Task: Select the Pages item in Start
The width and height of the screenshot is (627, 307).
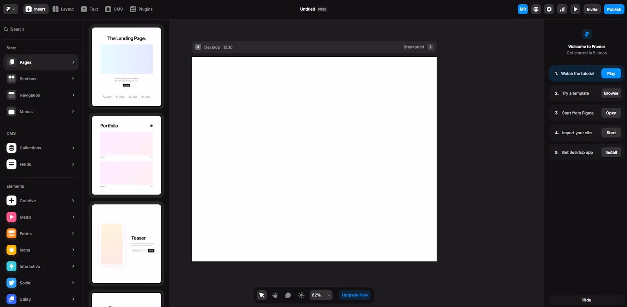Action: tap(41, 62)
